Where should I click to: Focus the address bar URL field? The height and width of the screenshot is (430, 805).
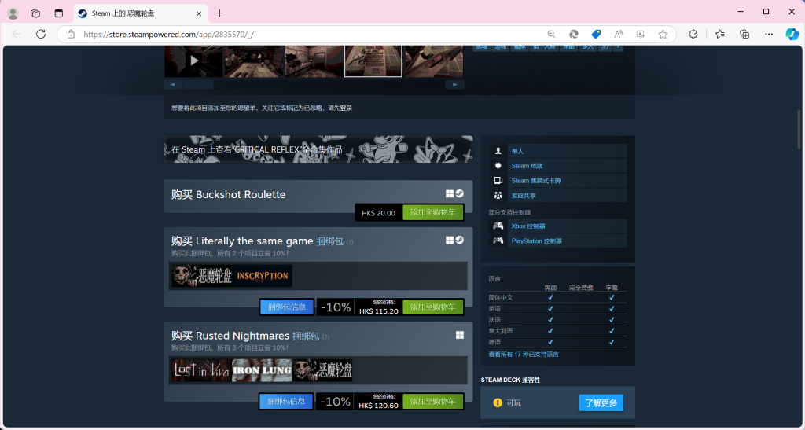(x=308, y=35)
